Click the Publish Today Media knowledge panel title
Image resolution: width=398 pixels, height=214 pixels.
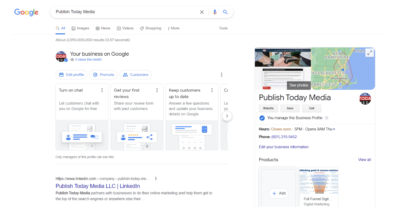[295, 98]
